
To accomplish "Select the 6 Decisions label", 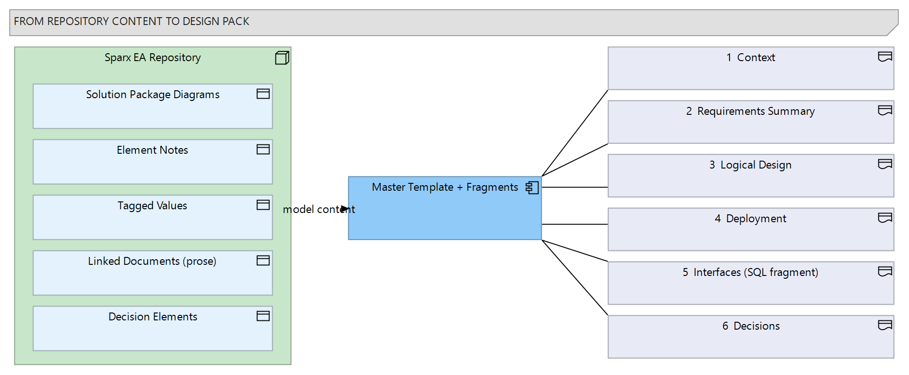I will point(750,326).
